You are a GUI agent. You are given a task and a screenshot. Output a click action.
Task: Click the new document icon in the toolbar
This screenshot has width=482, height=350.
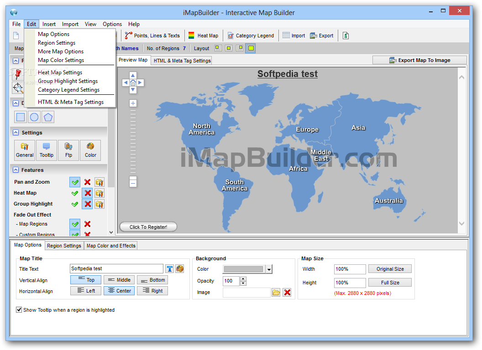tap(16, 36)
